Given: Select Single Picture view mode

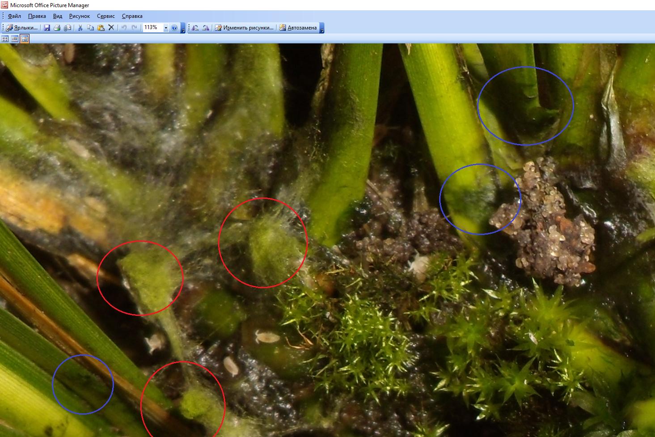Looking at the screenshot, I should (x=25, y=39).
